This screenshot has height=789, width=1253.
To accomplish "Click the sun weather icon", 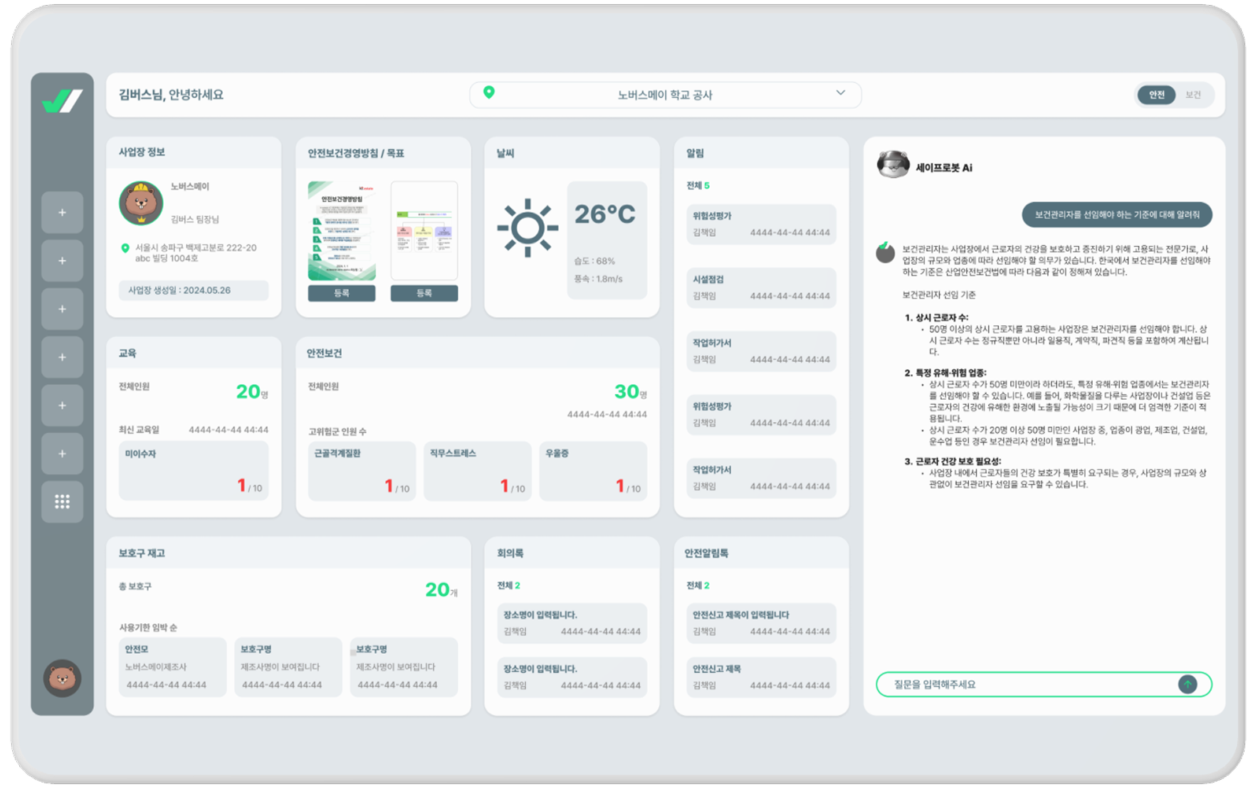I will tap(527, 228).
